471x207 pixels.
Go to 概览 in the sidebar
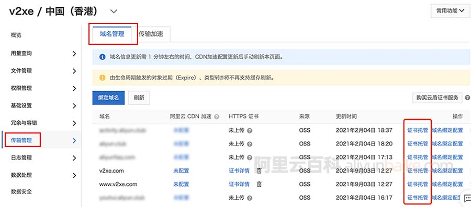coord(16,35)
